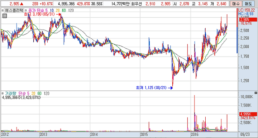Toggle the square marker before 종가 단순
This screenshot has width=258, height=138.
point(25,10)
